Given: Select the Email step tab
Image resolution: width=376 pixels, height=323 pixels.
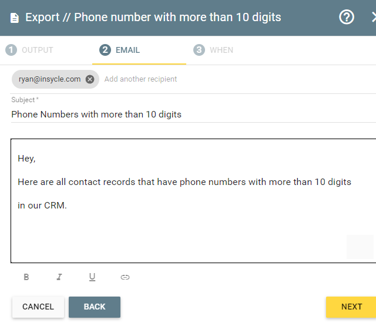Looking at the screenshot, I should point(139,50).
